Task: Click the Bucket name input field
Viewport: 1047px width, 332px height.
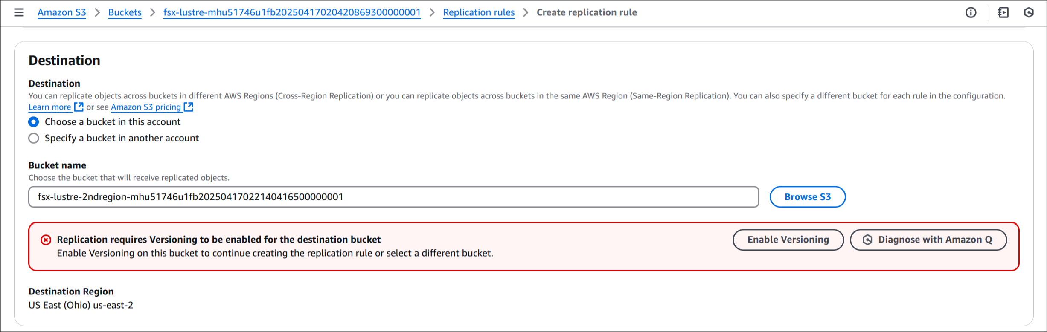Action: [393, 197]
